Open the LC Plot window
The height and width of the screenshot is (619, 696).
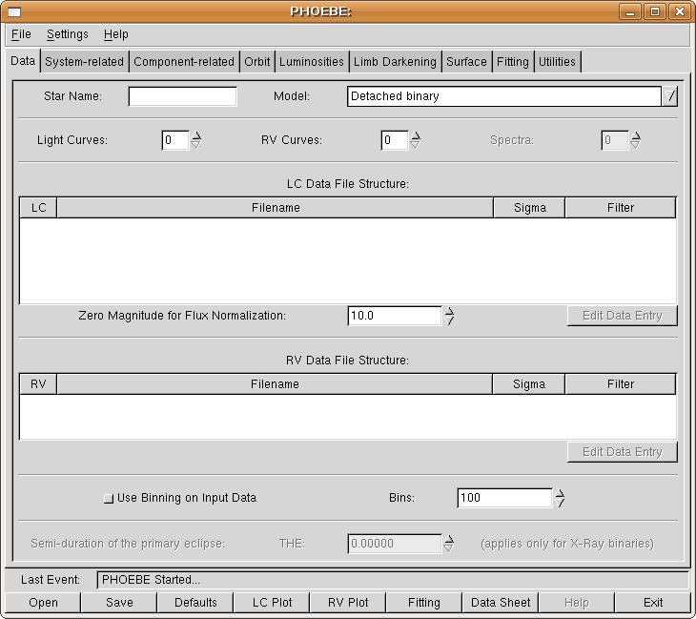pos(272,603)
